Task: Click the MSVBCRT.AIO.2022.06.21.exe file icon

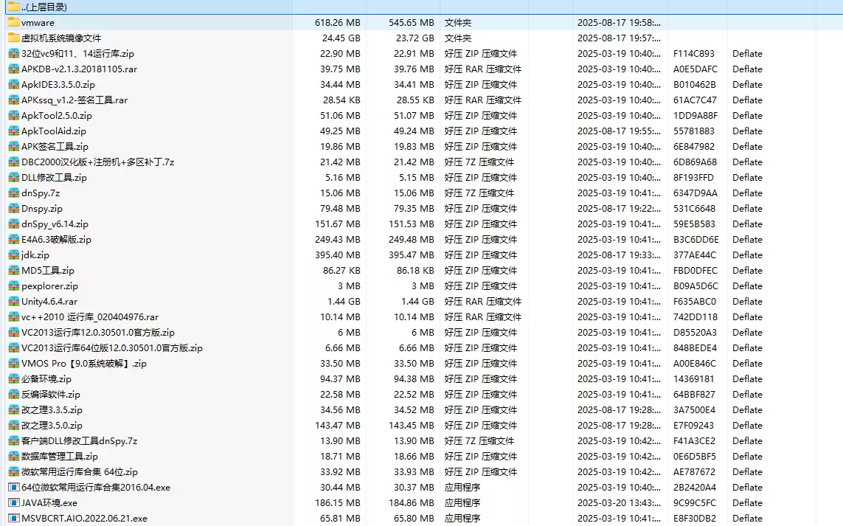Action: click(13, 519)
